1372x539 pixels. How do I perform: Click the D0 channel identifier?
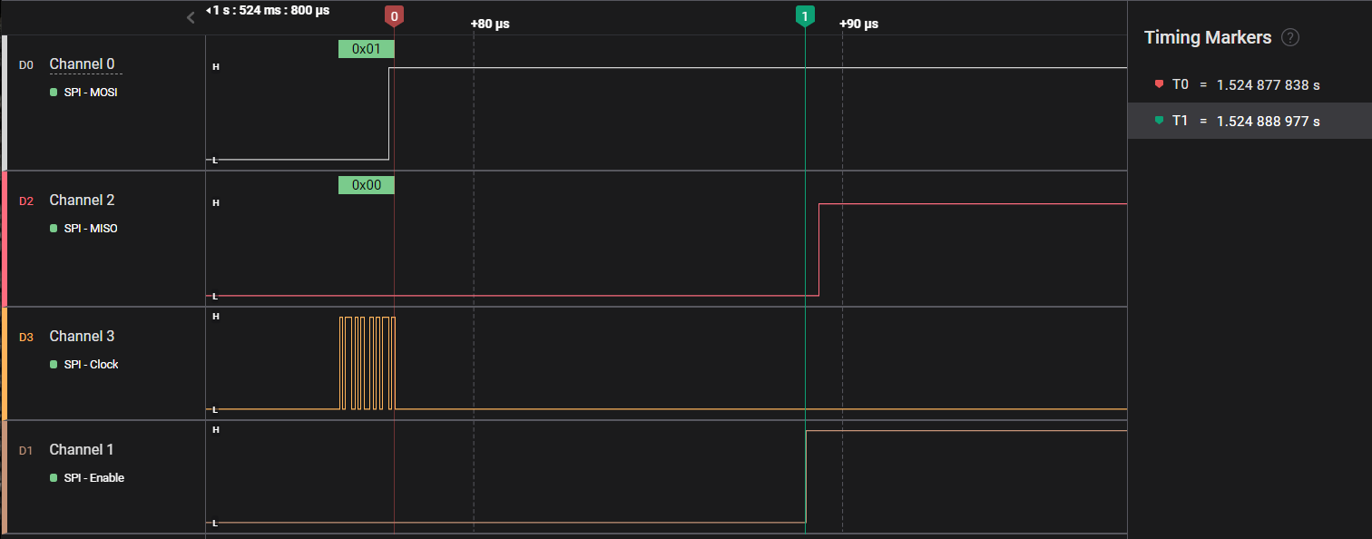tap(26, 65)
